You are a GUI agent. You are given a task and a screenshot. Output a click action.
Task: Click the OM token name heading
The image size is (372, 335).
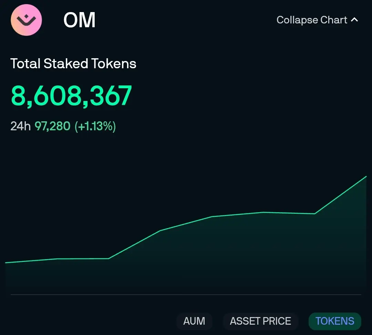click(80, 20)
